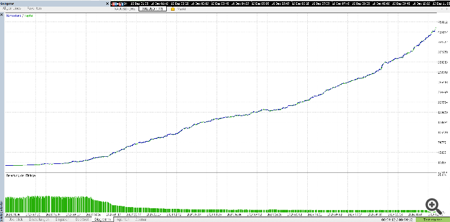
Task: Select the first XAUUSD chart tab
Action: coord(125,9)
